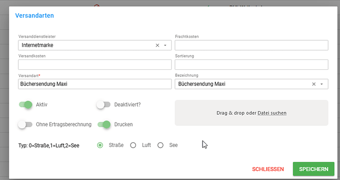Clear the Internetmarke selection with the X icon
The image size is (340, 180).
point(157,45)
